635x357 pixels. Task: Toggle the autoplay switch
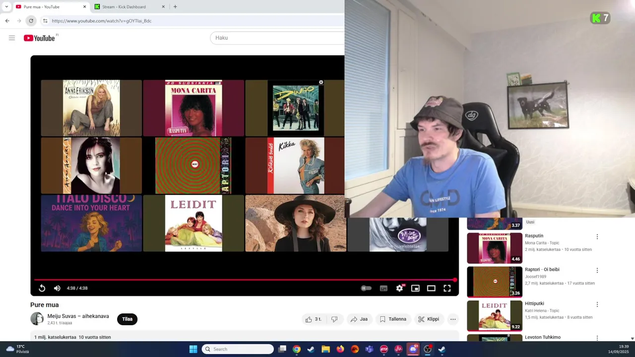click(366, 288)
